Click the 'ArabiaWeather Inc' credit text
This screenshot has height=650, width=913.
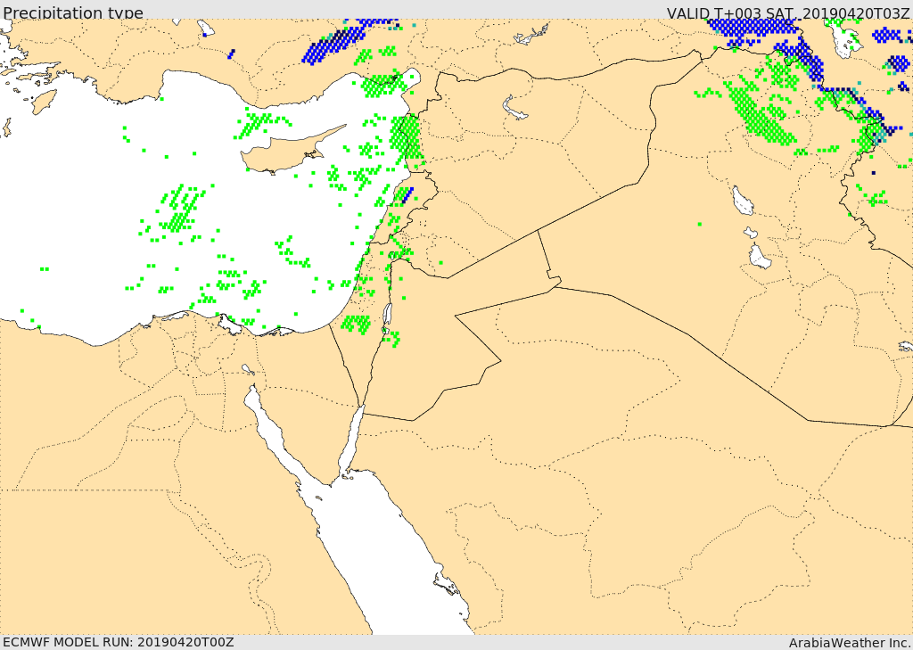click(x=849, y=643)
